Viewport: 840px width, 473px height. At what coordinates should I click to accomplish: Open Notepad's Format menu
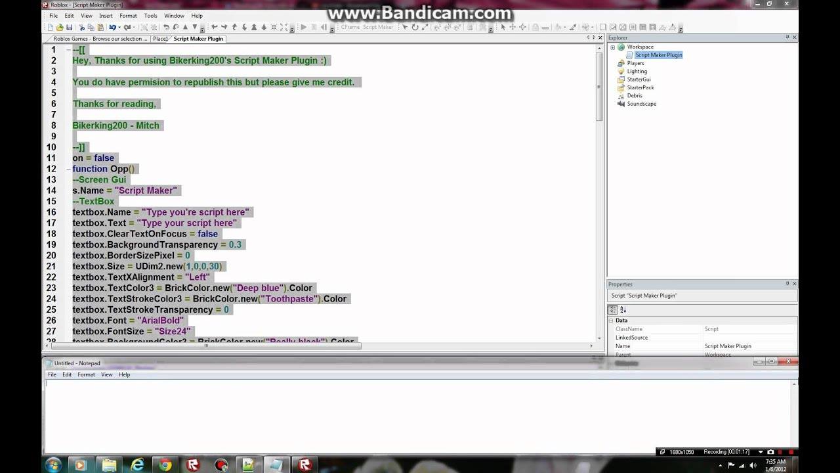86,374
